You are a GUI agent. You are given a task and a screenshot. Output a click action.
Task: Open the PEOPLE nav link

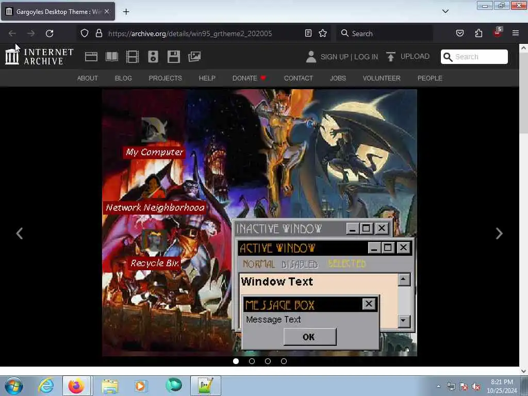[430, 78]
